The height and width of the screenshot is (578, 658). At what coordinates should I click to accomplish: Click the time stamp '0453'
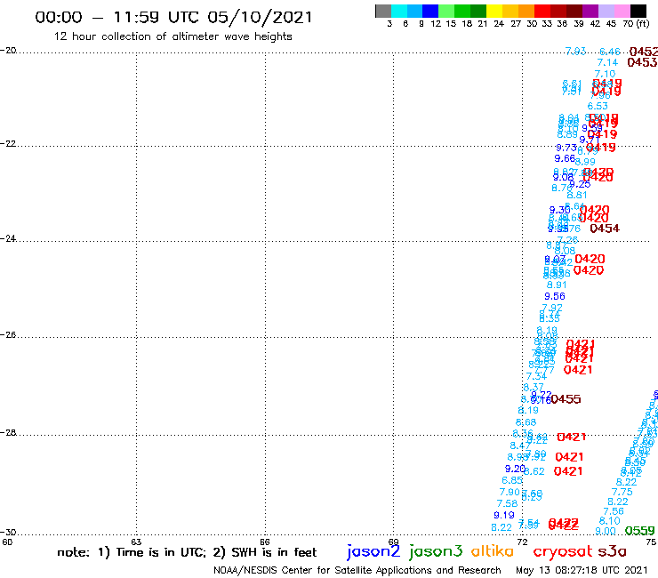(643, 62)
